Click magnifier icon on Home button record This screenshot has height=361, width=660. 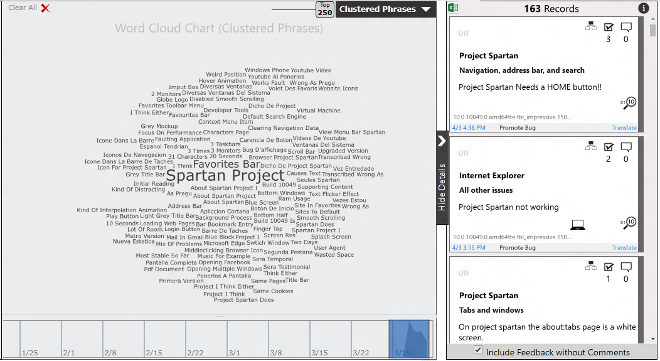click(x=628, y=103)
